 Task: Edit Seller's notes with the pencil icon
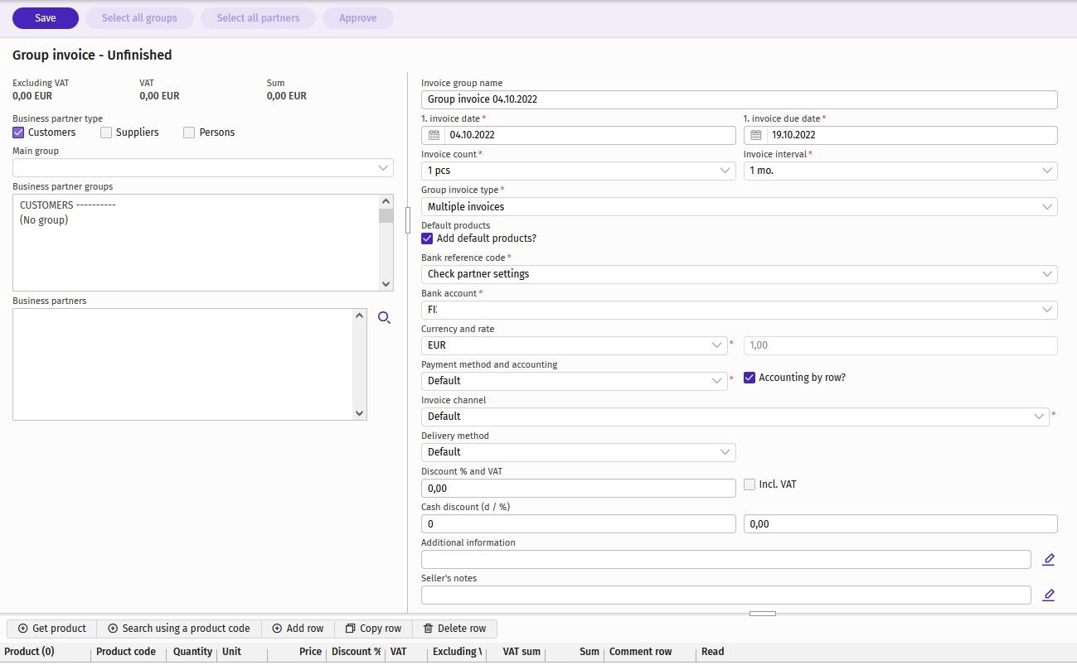(1048, 595)
